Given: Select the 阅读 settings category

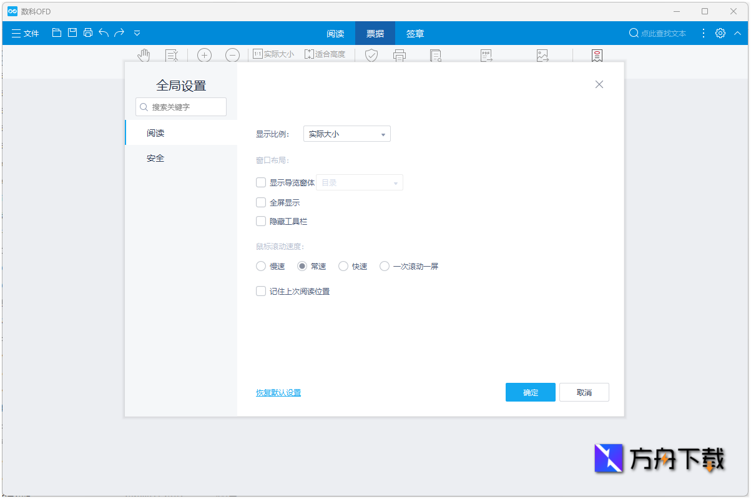Looking at the screenshot, I should (181, 132).
